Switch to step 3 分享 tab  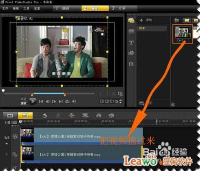(123, 8)
